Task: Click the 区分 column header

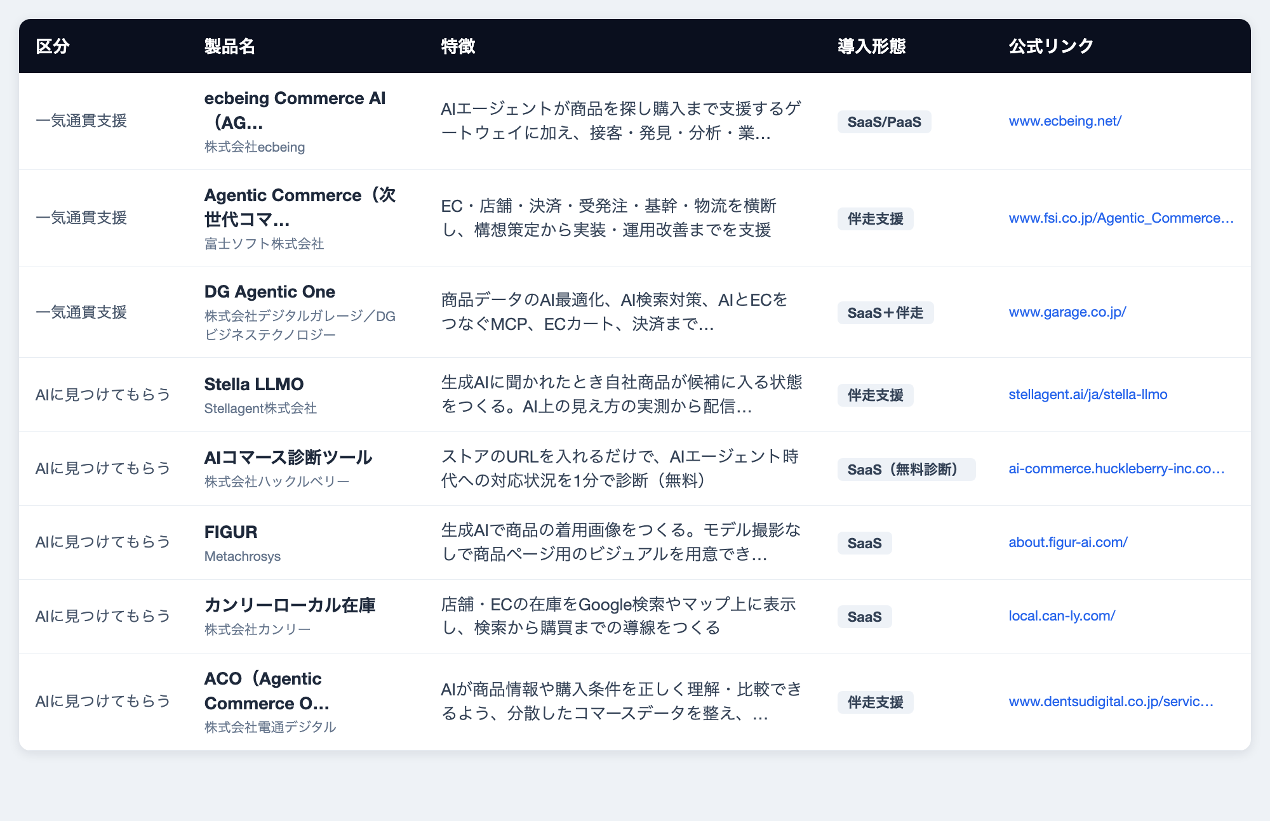Action: [53, 46]
